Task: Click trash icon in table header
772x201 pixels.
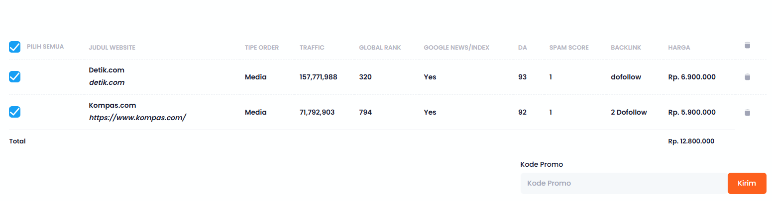Action: [x=747, y=45]
